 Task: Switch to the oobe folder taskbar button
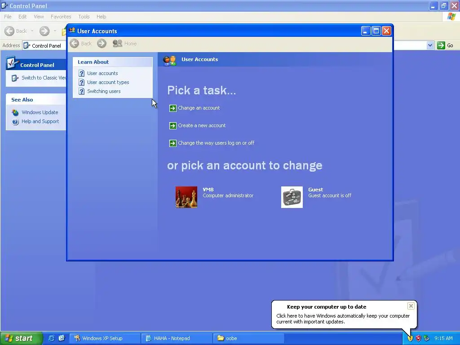coord(248,338)
